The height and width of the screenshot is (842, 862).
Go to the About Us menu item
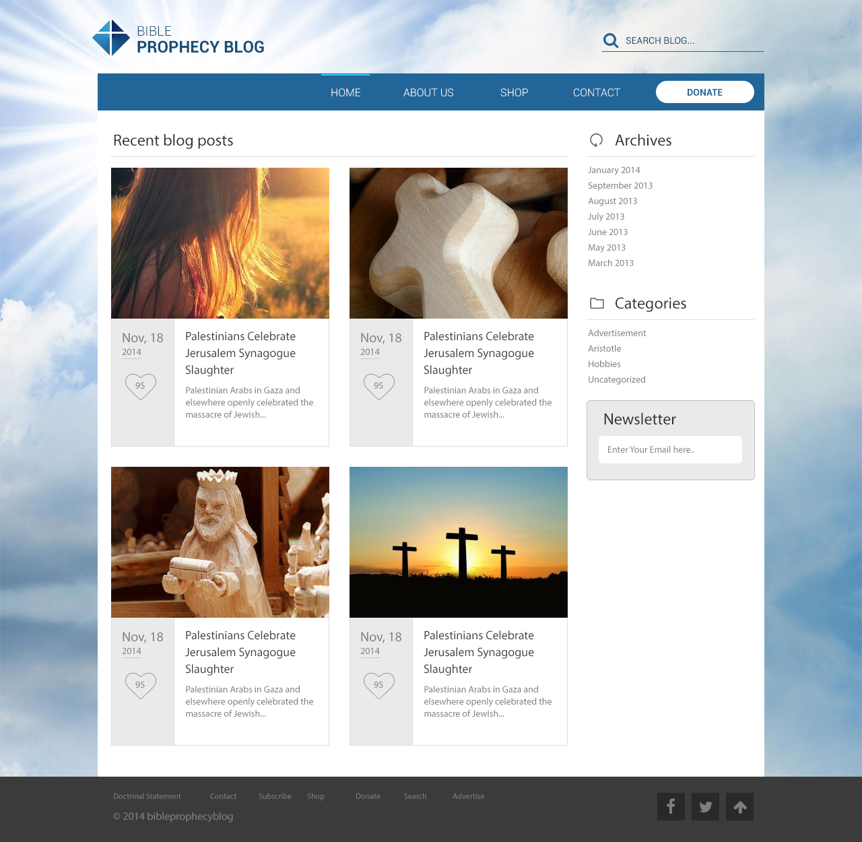pos(428,93)
